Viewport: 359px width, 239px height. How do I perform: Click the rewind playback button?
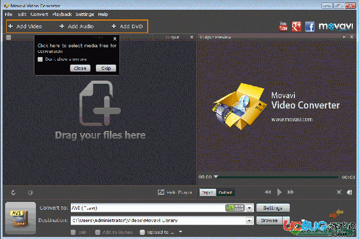268,192
